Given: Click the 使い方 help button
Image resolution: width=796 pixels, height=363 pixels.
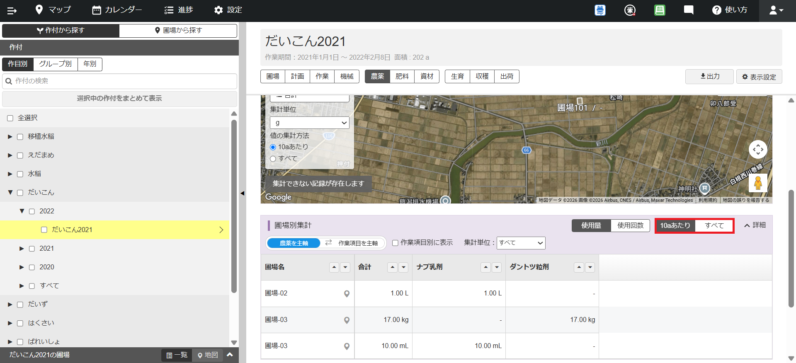Looking at the screenshot, I should [730, 10].
